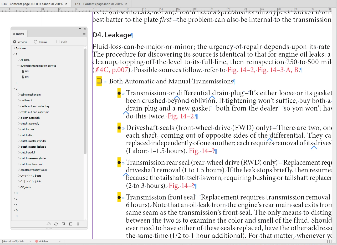Expand the E section

[14, 199]
